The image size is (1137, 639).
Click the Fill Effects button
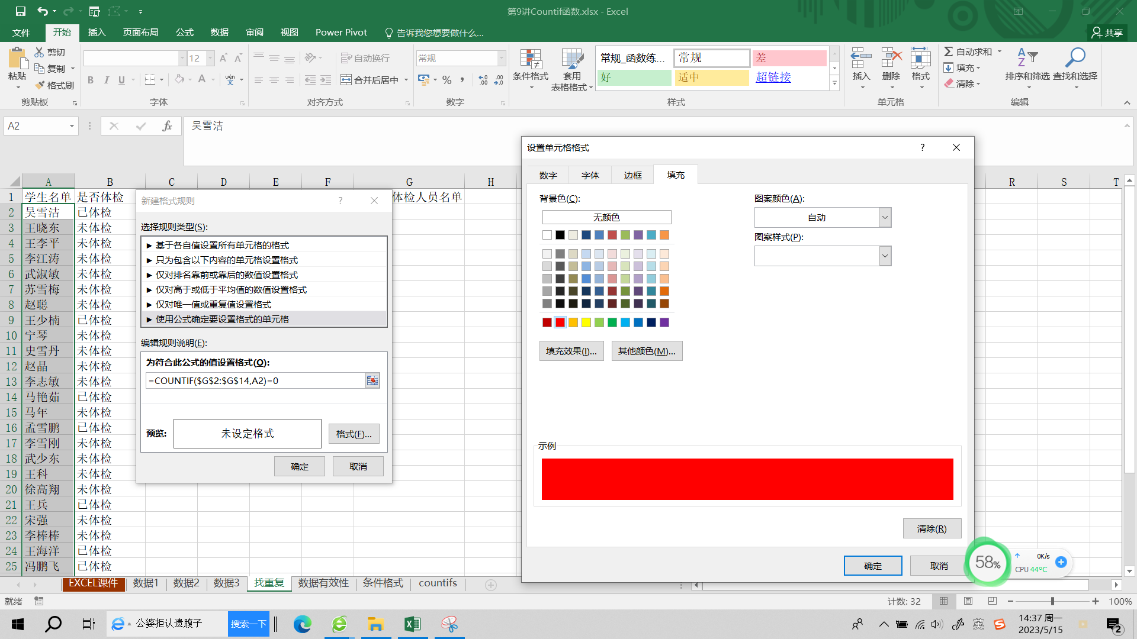(x=571, y=351)
